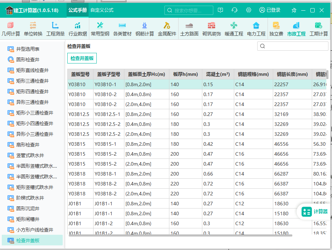Viewport: 332px width, 250px height.
Task: Click the table search input field
Action: point(293,46)
